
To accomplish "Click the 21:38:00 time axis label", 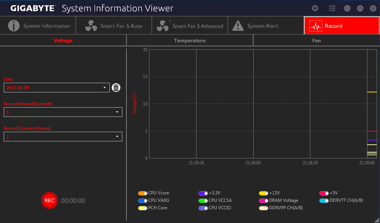I will [367, 163].
